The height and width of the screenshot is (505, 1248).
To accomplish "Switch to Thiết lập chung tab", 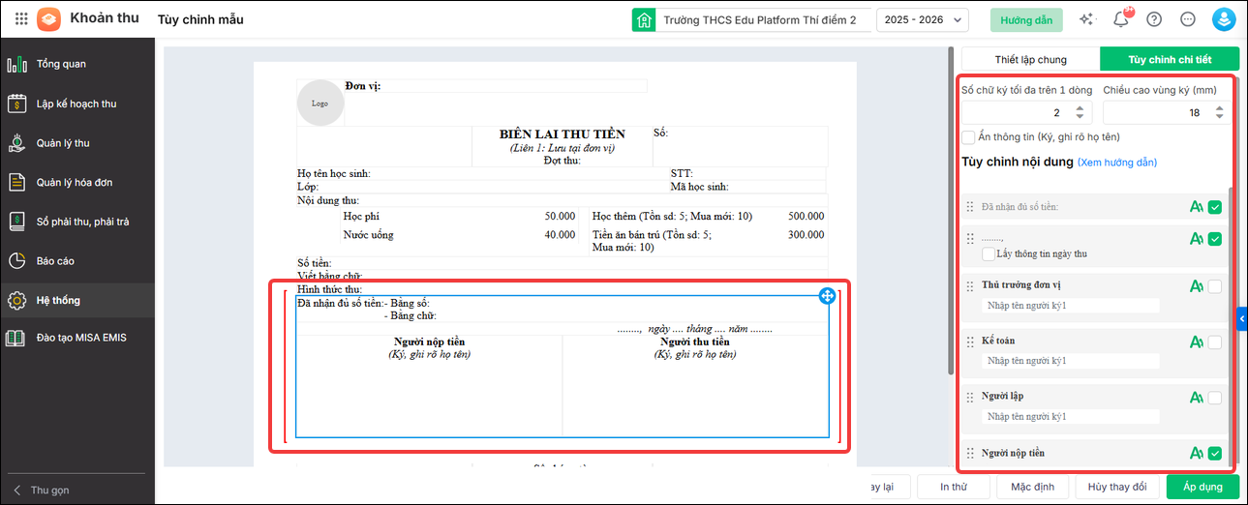I will click(1030, 59).
